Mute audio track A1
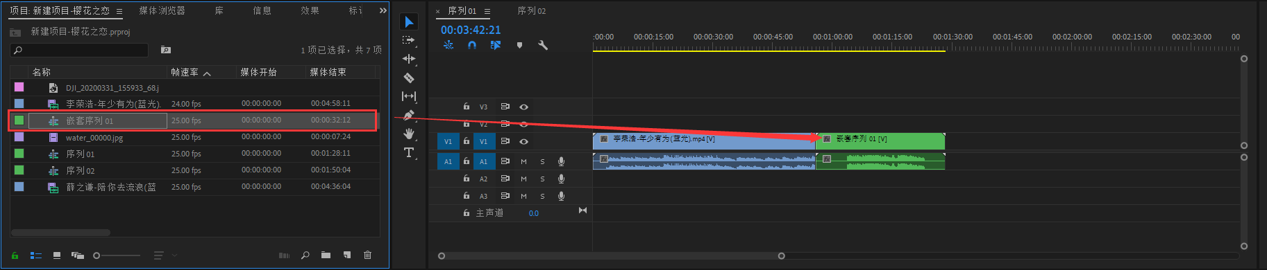Viewport: 1267px width, 270px height. tap(523, 161)
